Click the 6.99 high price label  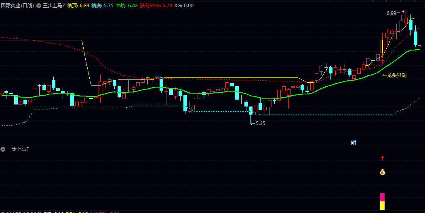click(x=391, y=13)
